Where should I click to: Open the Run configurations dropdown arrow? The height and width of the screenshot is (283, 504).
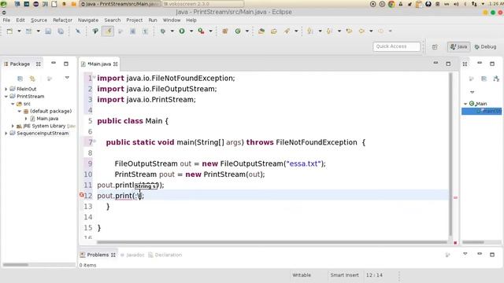[x=191, y=31]
